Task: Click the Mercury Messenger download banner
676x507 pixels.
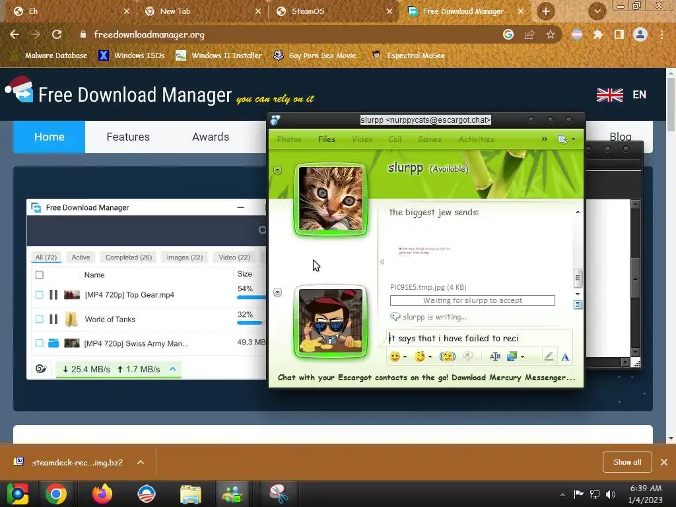Action: 426,378
